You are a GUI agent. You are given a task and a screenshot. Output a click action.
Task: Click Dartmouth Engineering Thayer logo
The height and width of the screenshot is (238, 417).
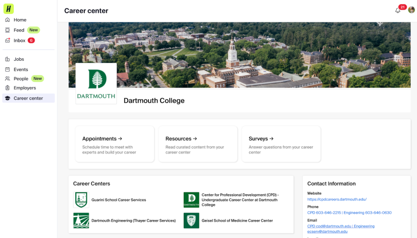coord(81,220)
